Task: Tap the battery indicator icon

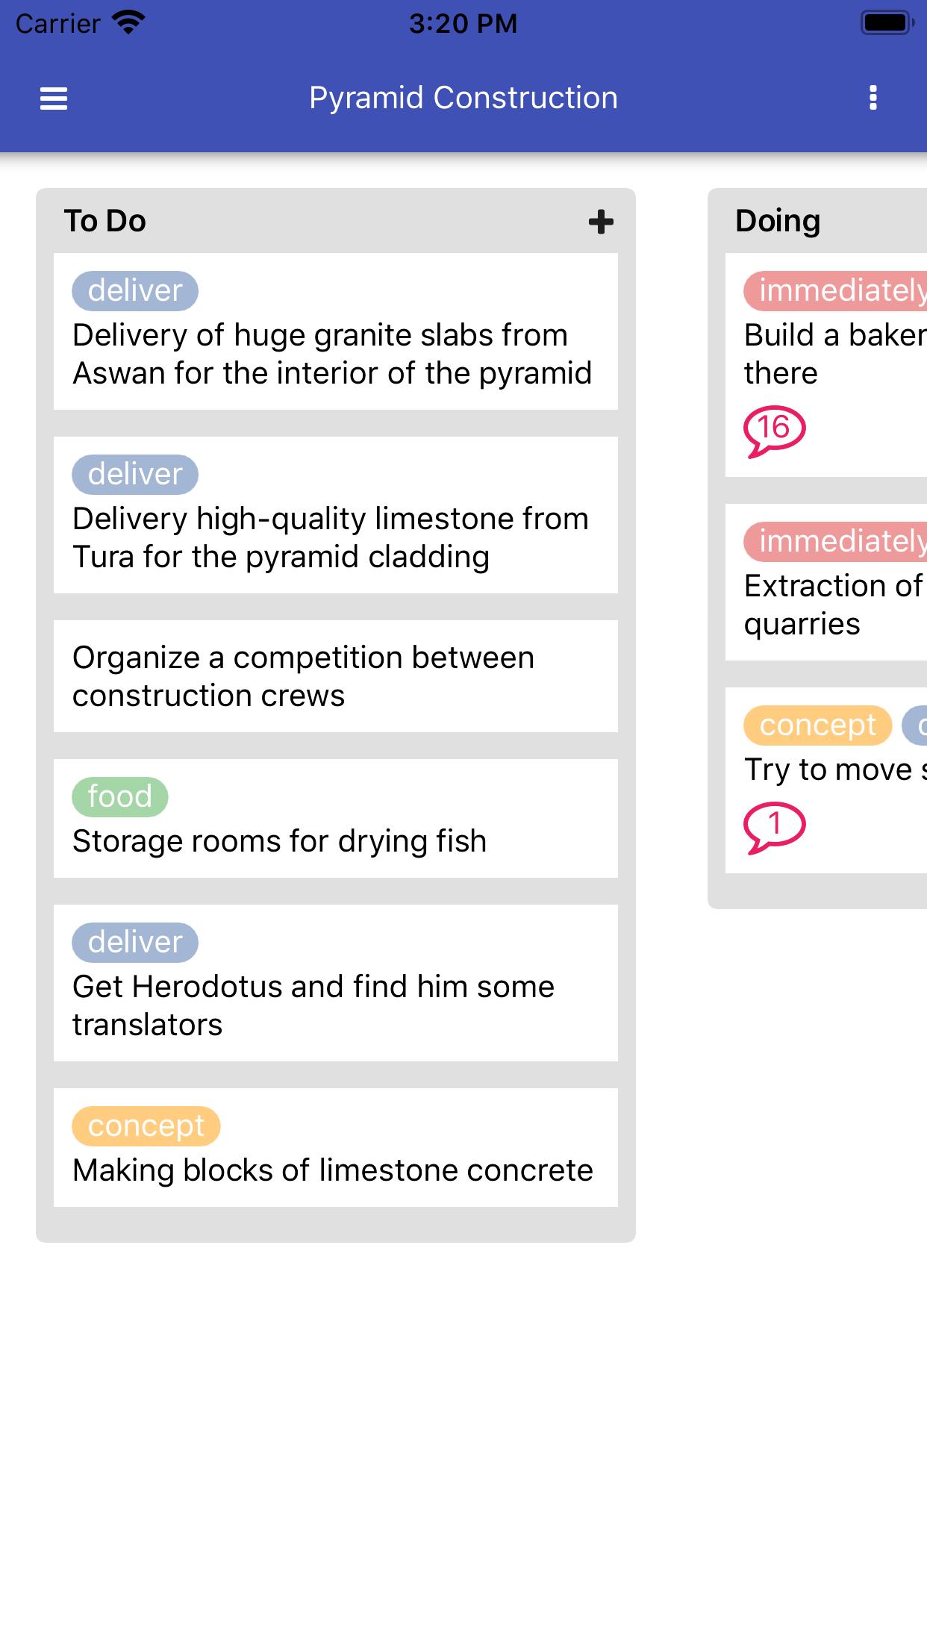Action: (887, 22)
